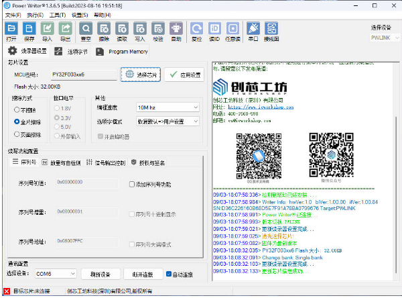Select the 5.0V interface level
Screen dimensions: 402x298
(62, 127)
